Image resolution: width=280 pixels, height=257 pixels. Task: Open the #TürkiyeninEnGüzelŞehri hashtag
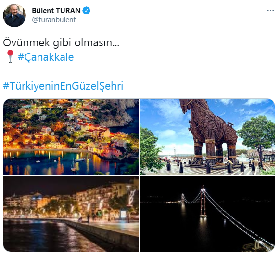63,86
